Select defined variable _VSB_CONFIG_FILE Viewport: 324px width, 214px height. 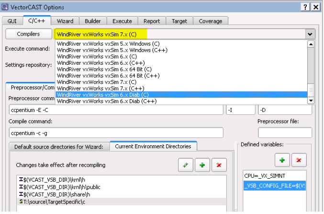(x=274, y=186)
